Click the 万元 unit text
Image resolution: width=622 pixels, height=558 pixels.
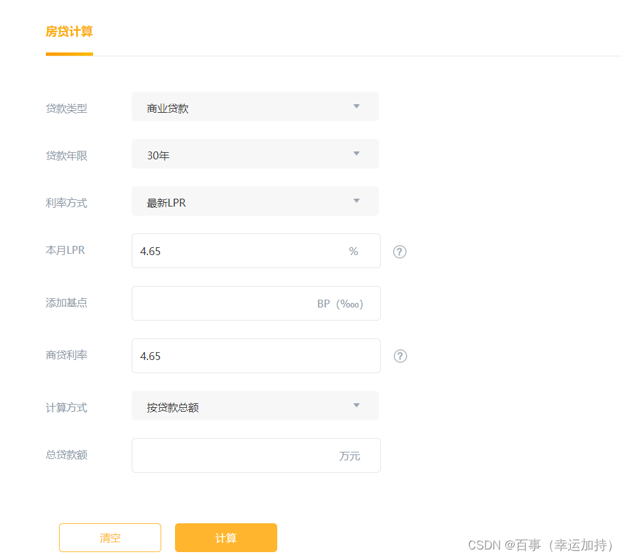pos(349,456)
